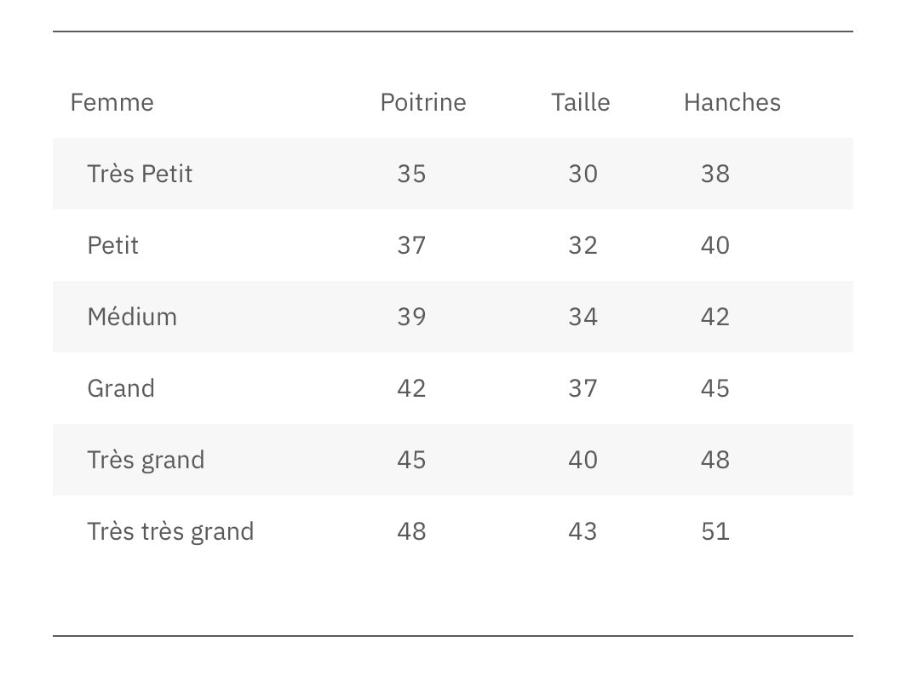The image size is (901, 676).
Task: Select the Très grand row label
Action: [x=146, y=460]
